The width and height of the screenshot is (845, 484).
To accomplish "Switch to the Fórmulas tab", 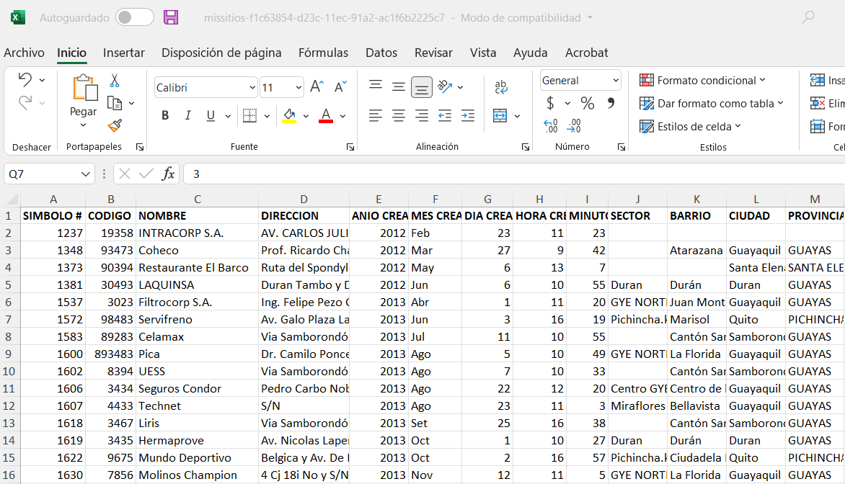I will 323,53.
